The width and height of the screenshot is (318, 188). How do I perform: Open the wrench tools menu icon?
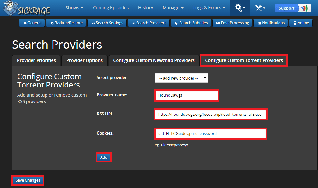pos(260,8)
